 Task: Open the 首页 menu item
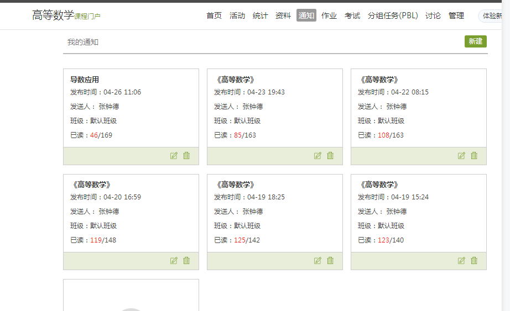pos(214,15)
